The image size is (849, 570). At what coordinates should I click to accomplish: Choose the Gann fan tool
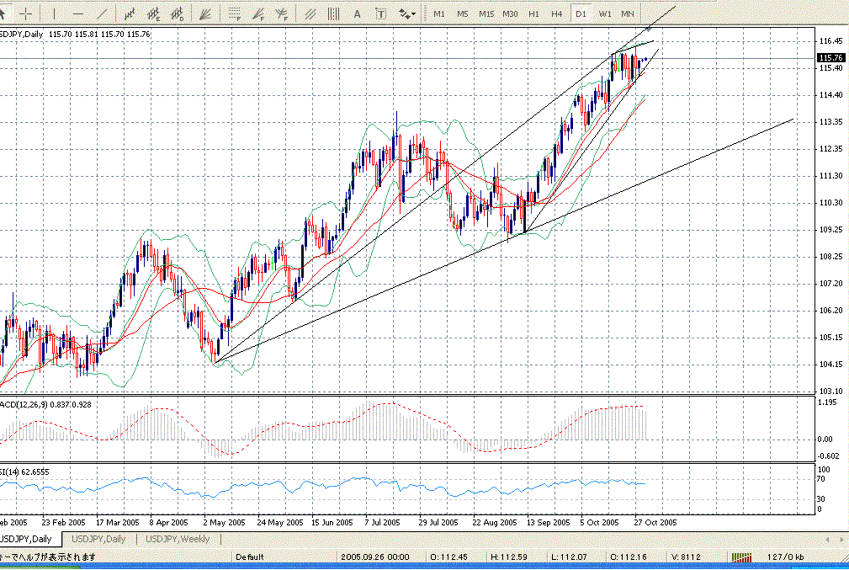tap(204, 14)
